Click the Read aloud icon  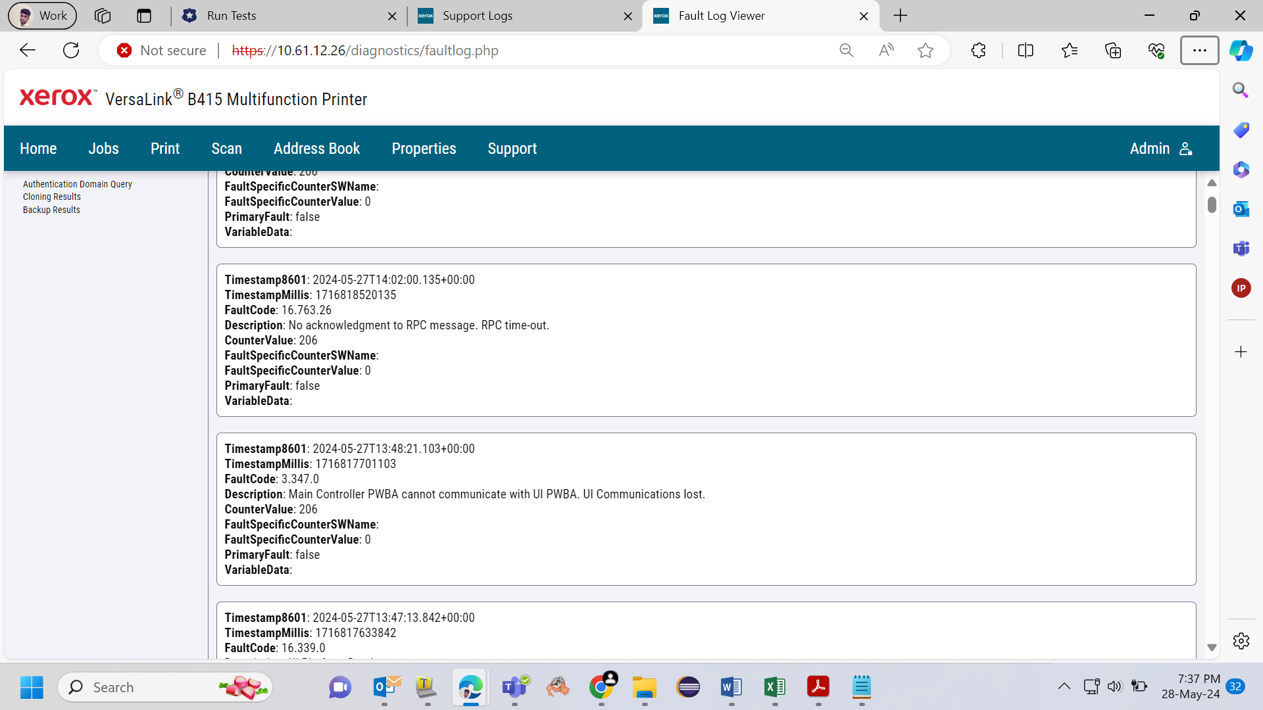(x=886, y=51)
